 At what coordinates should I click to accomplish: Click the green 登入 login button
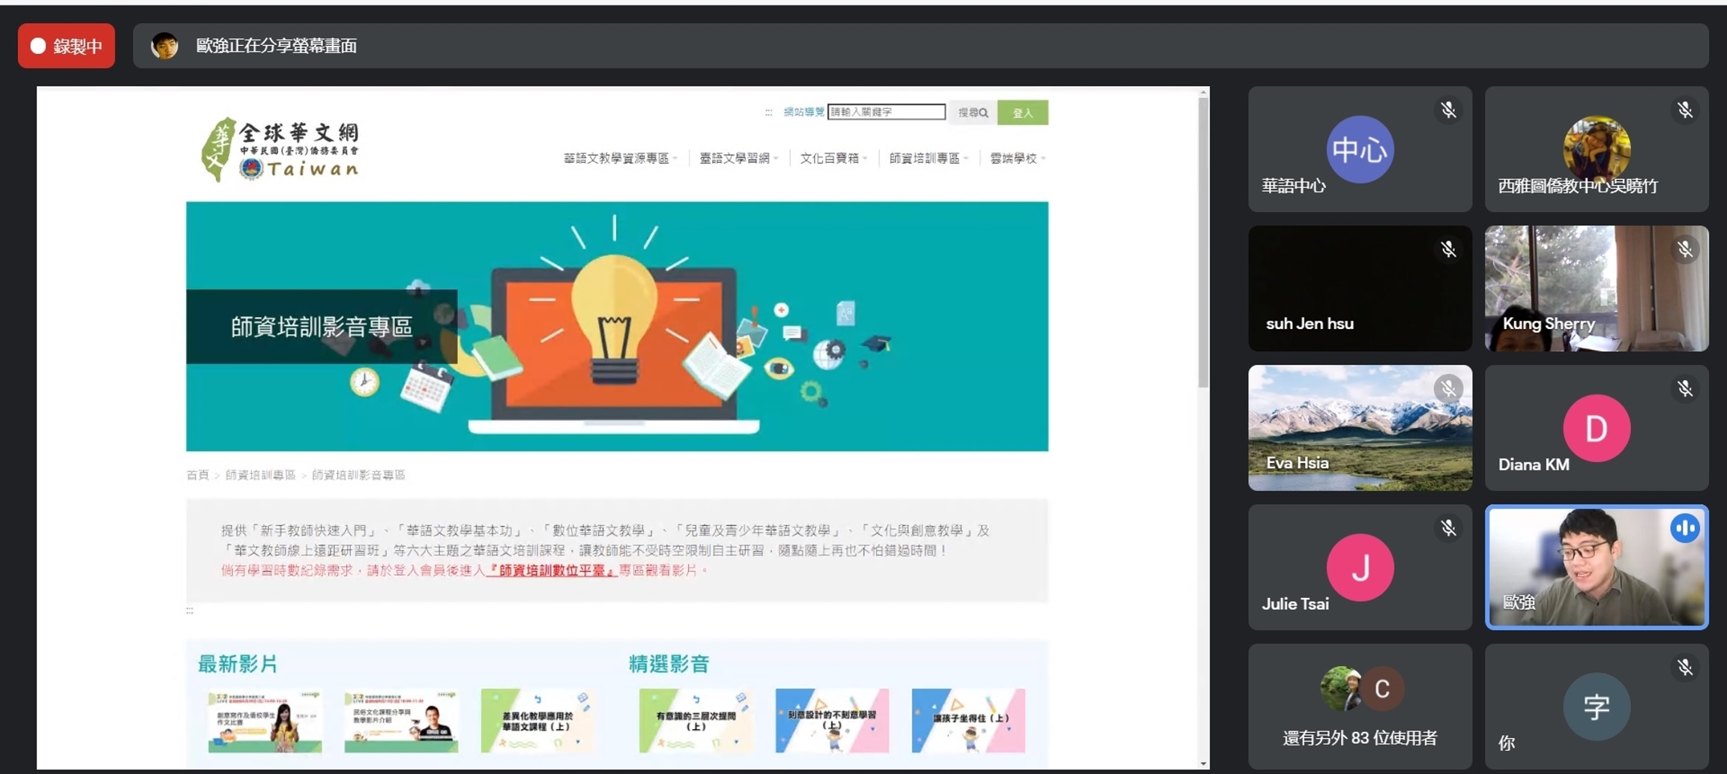click(x=1024, y=112)
